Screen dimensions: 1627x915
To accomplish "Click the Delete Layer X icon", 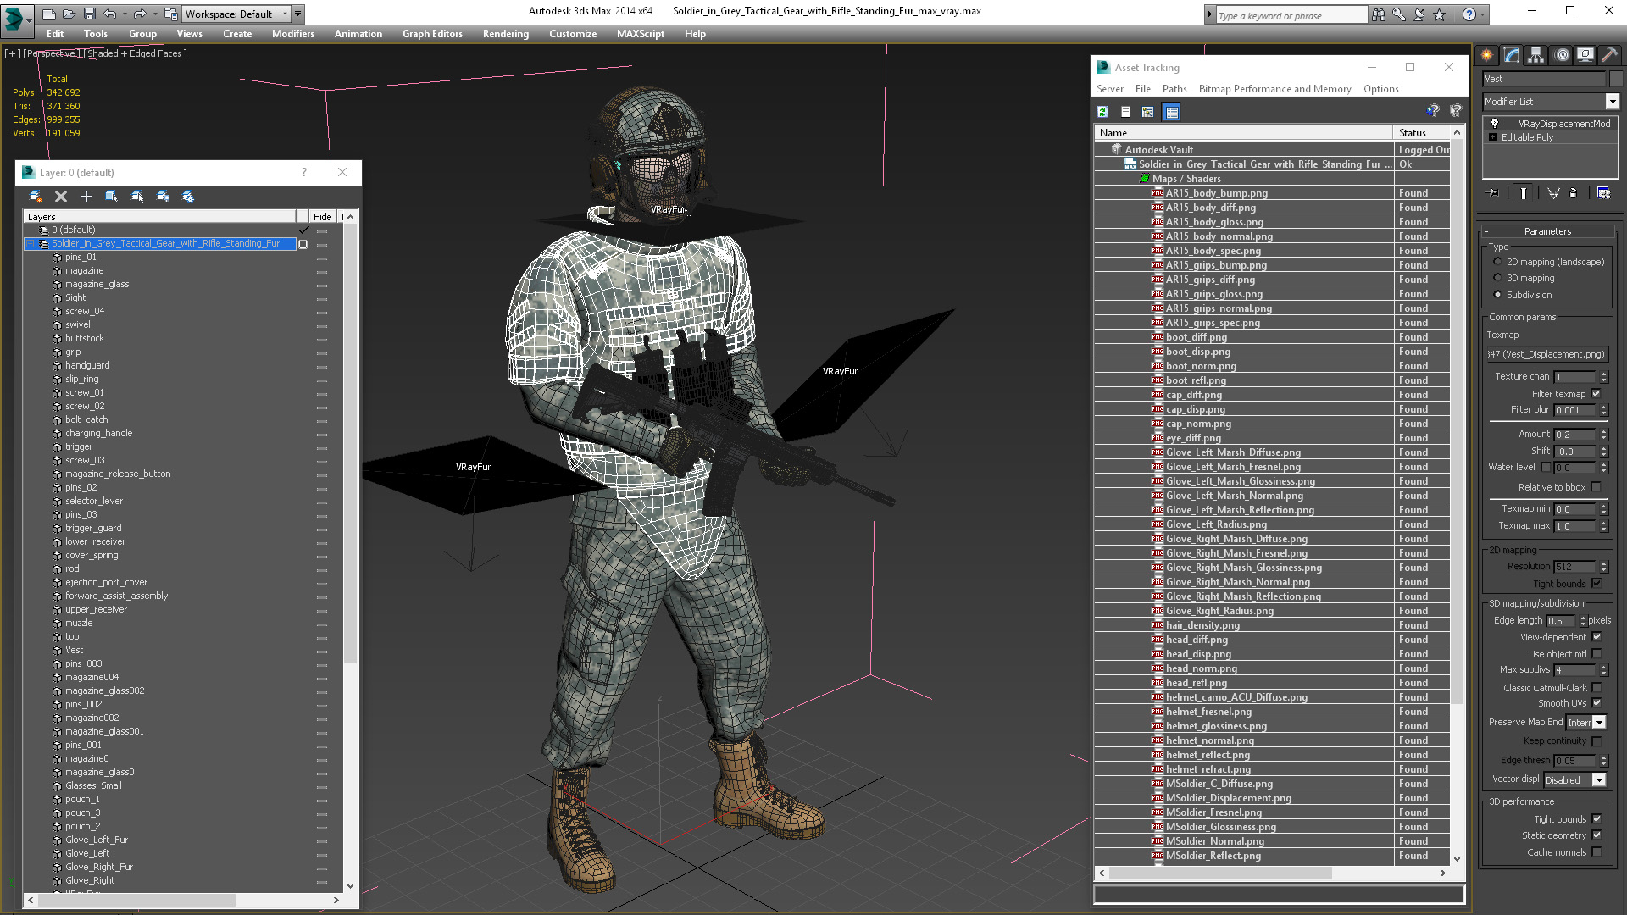I will point(61,196).
